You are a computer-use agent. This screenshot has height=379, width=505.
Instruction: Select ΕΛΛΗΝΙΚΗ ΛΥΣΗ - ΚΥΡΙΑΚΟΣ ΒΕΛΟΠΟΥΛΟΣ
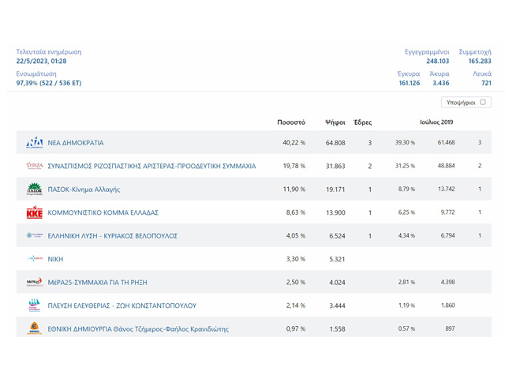tap(113, 236)
